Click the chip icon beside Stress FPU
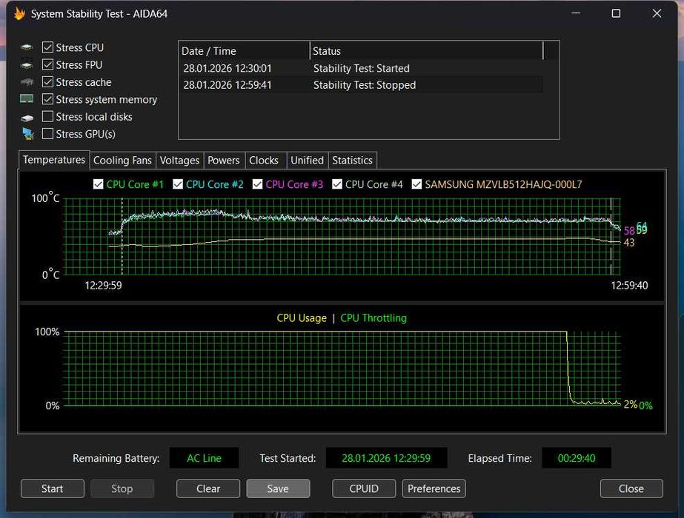The image size is (684, 518). (x=27, y=64)
